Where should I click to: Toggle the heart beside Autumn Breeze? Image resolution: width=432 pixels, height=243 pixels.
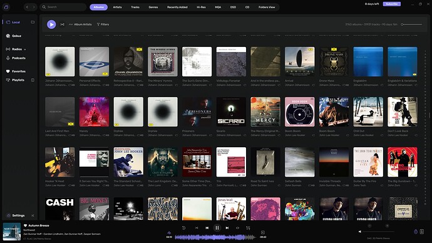[x=25, y=225]
